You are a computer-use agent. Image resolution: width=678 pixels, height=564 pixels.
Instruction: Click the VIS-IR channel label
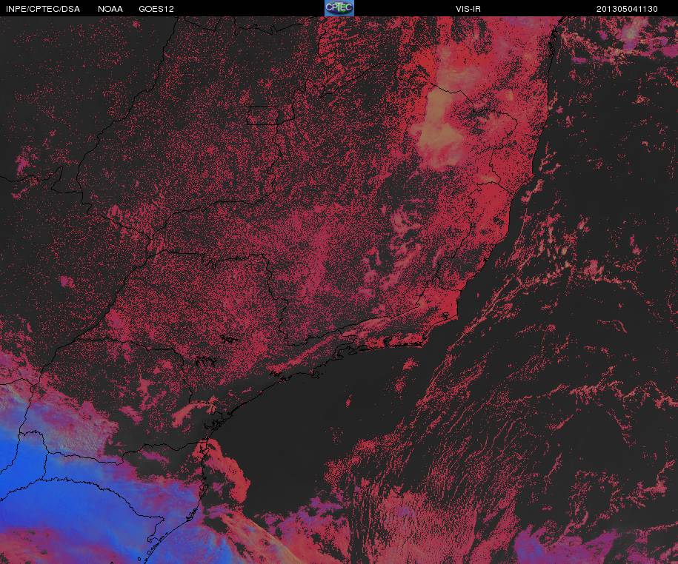[468, 9]
